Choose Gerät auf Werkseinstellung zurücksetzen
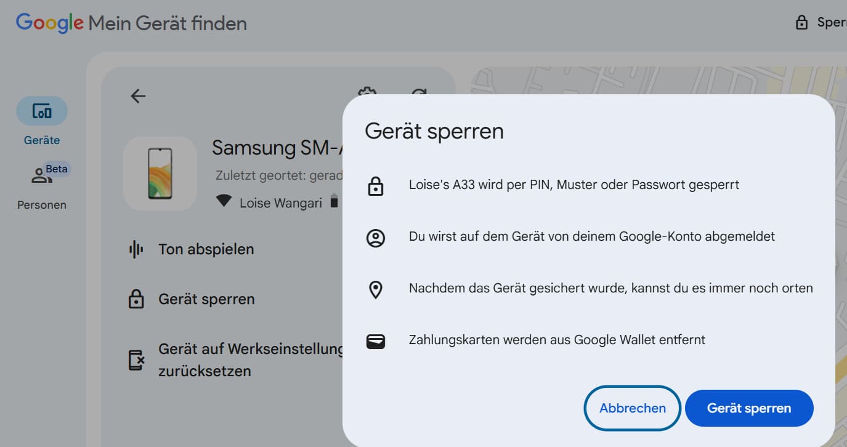The width and height of the screenshot is (847, 447). coord(250,360)
